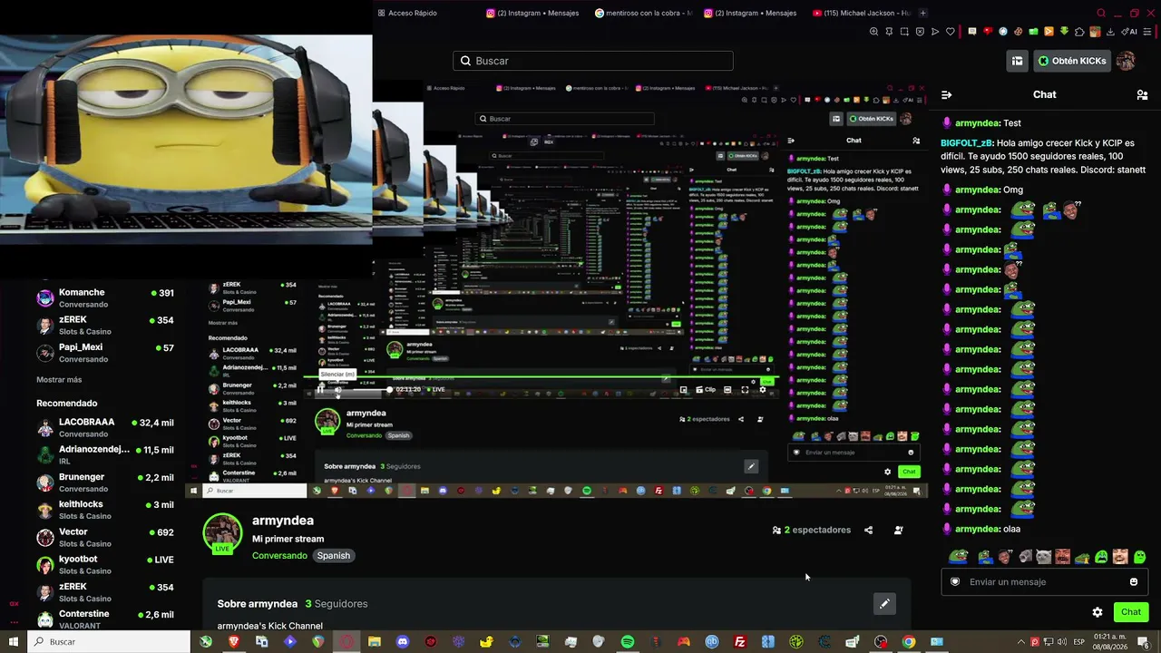Edit channel info with the pencil icon
1161x653 pixels.
(884, 604)
